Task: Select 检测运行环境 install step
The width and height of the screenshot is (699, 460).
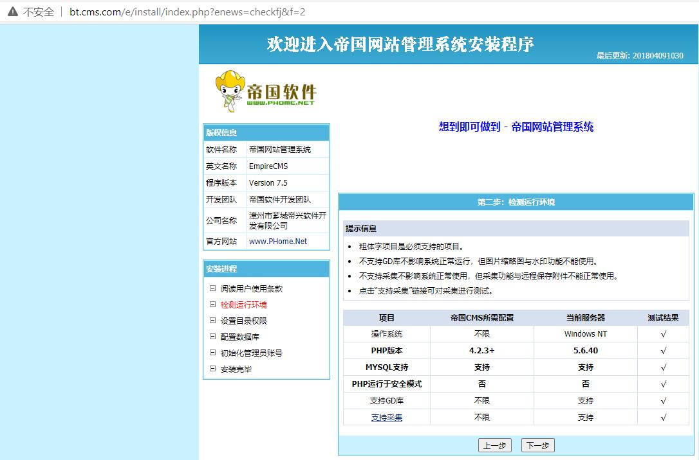Action: coord(243,305)
